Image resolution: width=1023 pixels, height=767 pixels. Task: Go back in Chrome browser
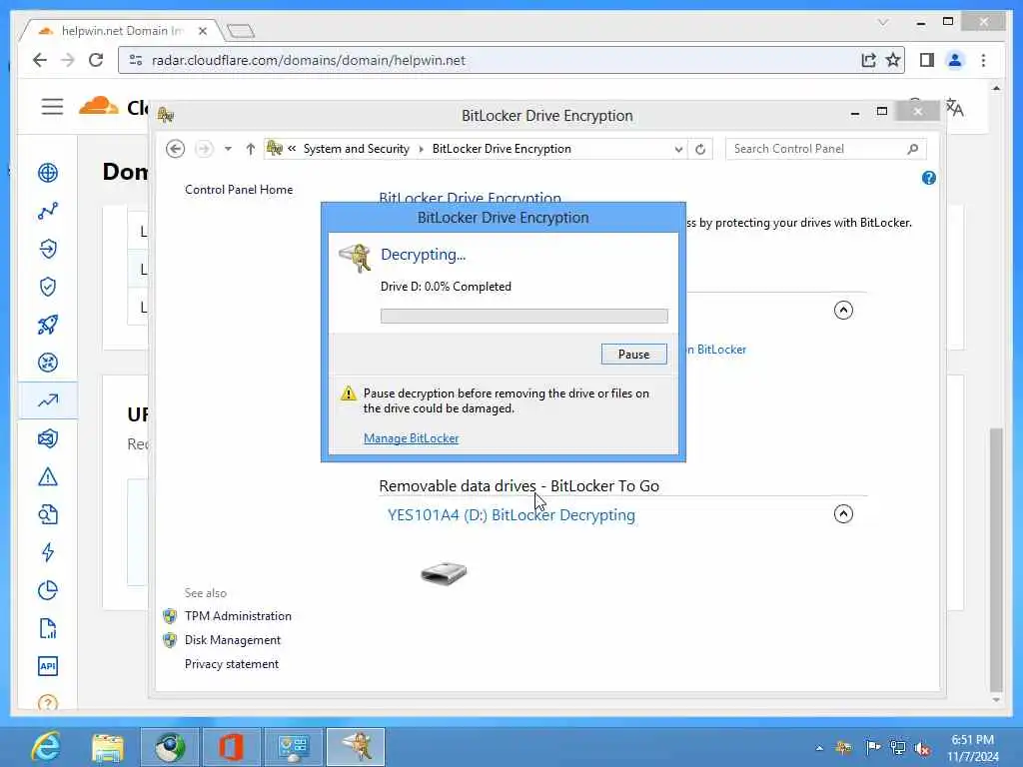coord(40,60)
